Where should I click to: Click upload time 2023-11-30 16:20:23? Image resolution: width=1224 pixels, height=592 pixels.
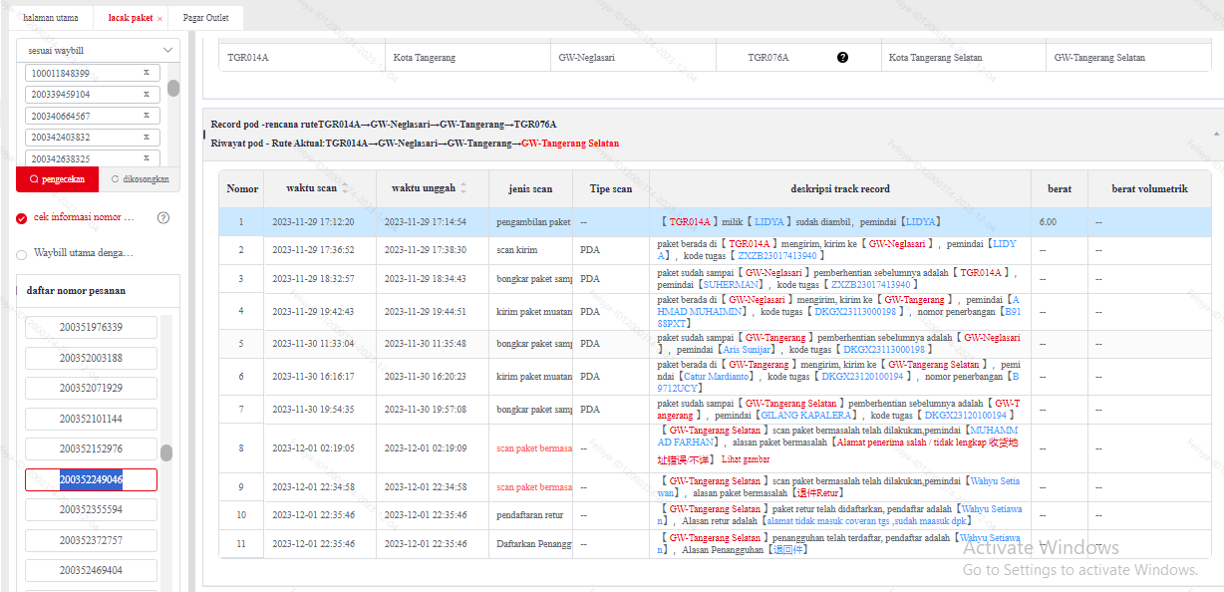click(425, 377)
